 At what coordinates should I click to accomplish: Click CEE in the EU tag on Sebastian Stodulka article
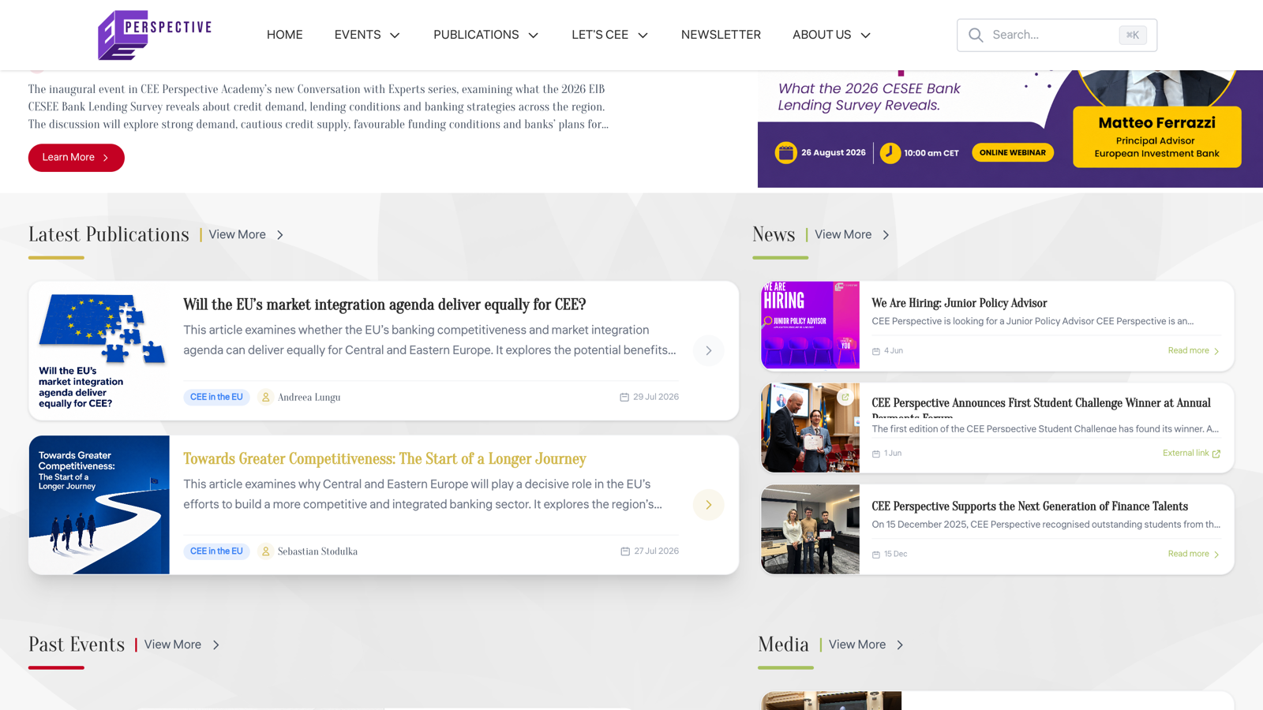point(216,551)
